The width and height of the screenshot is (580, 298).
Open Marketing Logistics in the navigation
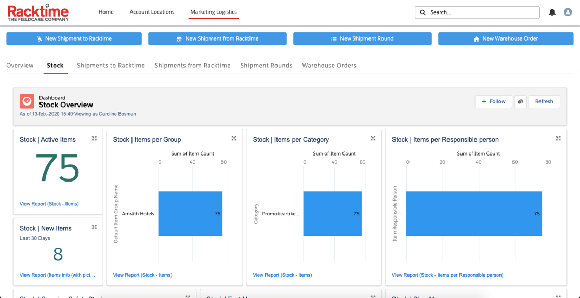pyautogui.click(x=214, y=12)
